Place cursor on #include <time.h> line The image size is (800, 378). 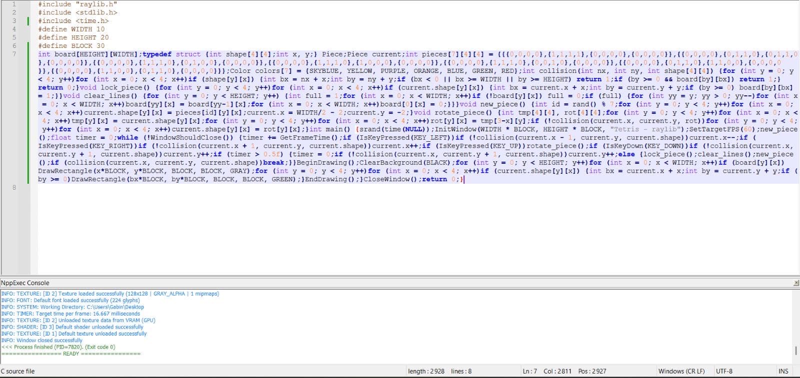(x=73, y=21)
